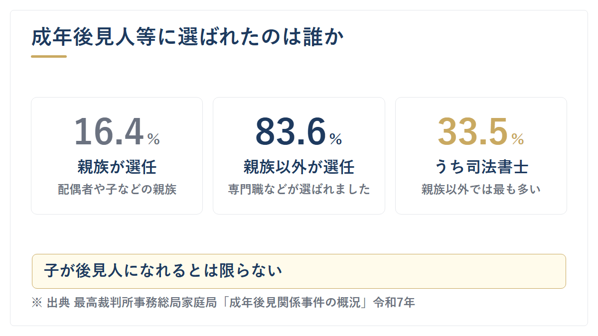Click the source note beginning ※ 出典
The height and width of the screenshot is (336, 598).
click(x=223, y=303)
